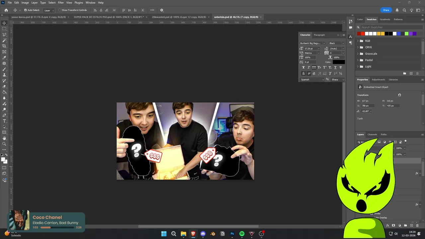Switch to the Paragraph tab
The width and height of the screenshot is (425, 239).
click(319, 35)
